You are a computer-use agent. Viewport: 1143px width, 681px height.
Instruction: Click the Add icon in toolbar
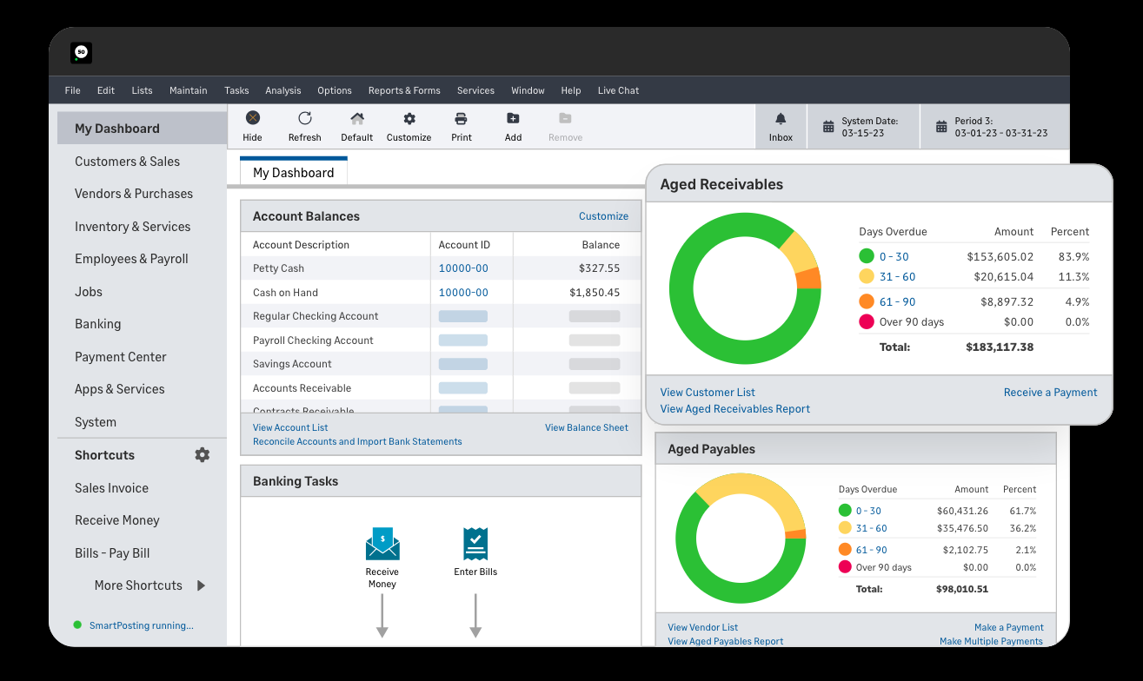[x=513, y=119]
